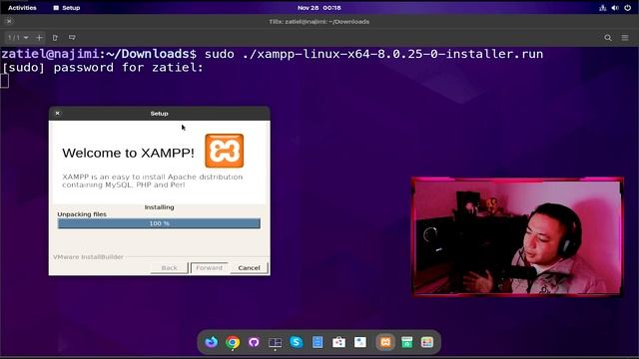The width and height of the screenshot is (639, 359).
Task: Click '[sudo] password for zatiel:' text
Action: point(102,67)
